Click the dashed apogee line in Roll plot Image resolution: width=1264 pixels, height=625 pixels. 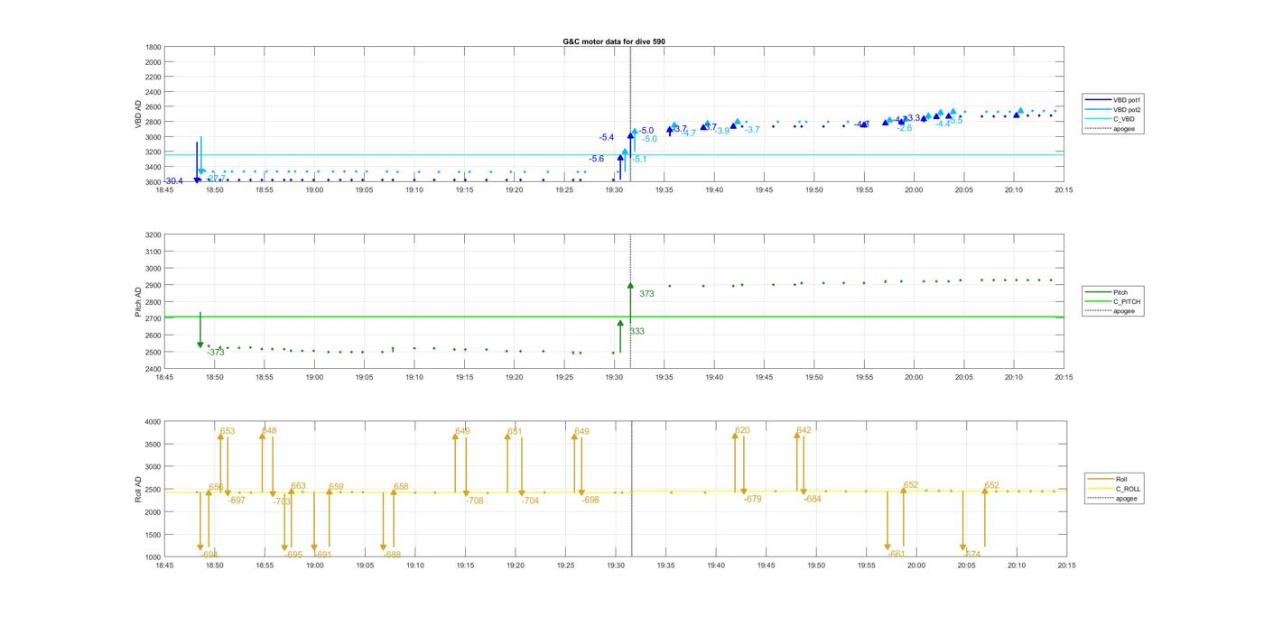click(x=630, y=489)
